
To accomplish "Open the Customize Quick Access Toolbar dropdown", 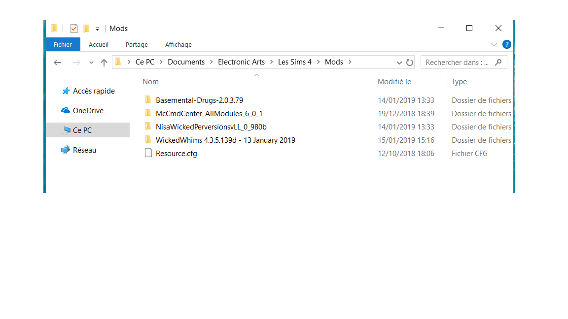I will [x=98, y=29].
